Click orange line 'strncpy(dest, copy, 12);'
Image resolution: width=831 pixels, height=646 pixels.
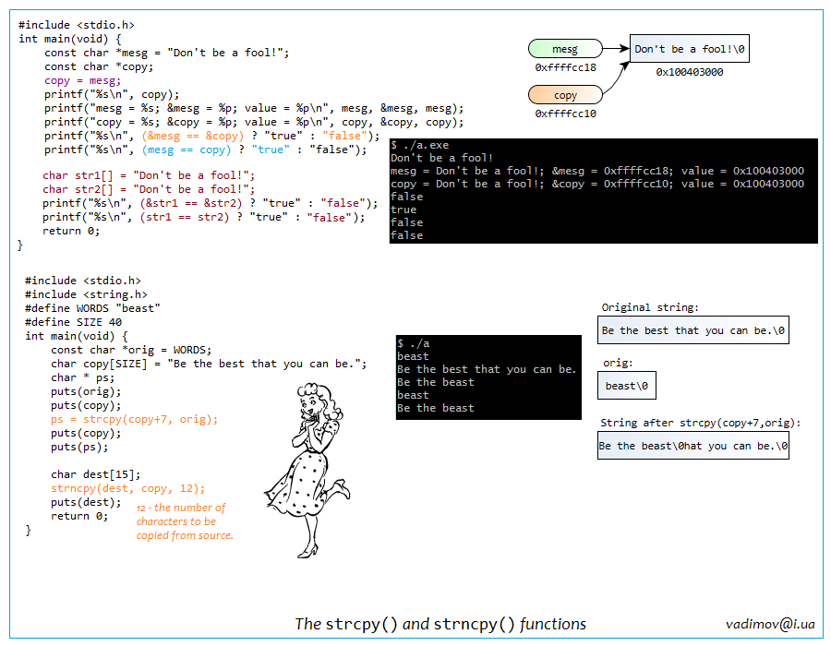(127, 488)
